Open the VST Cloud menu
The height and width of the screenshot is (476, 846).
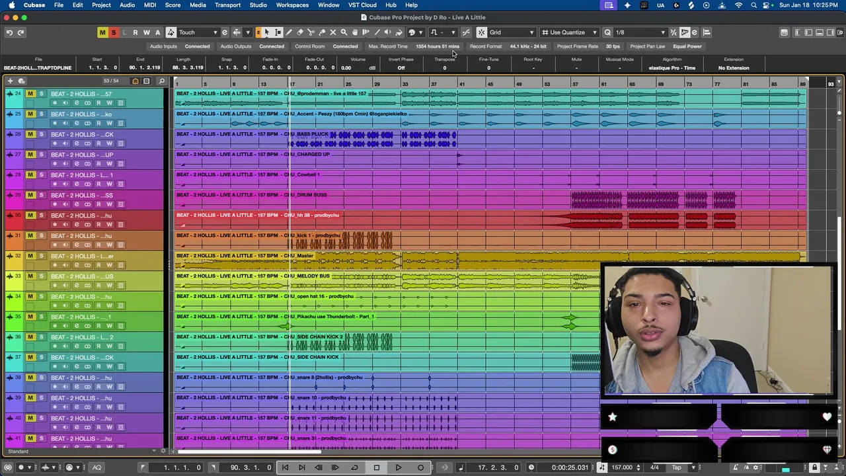click(362, 5)
